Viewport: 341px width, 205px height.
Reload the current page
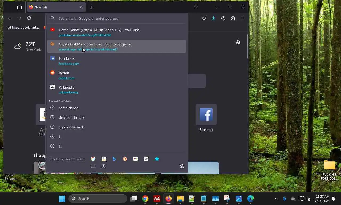29,18
